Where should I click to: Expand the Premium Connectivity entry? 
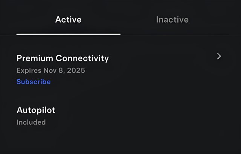tap(219, 56)
